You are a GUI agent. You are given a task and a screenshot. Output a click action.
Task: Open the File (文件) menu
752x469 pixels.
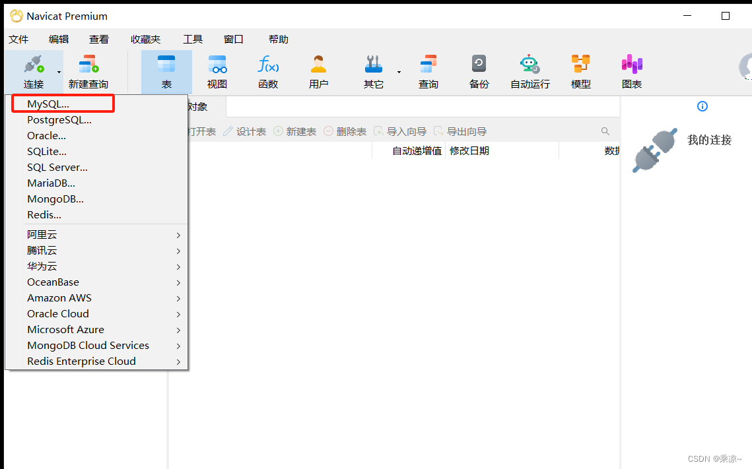pyautogui.click(x=18, y=40)
